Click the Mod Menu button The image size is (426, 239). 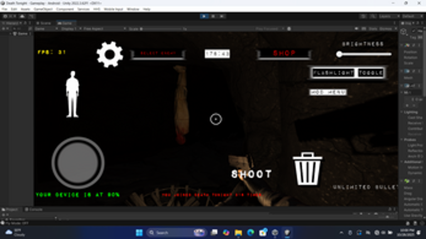coord(328,92)
